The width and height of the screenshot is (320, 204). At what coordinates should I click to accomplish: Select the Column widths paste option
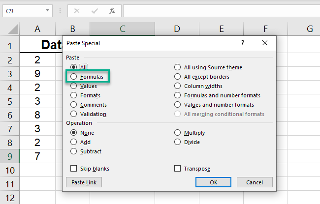[x=177, y=86]
